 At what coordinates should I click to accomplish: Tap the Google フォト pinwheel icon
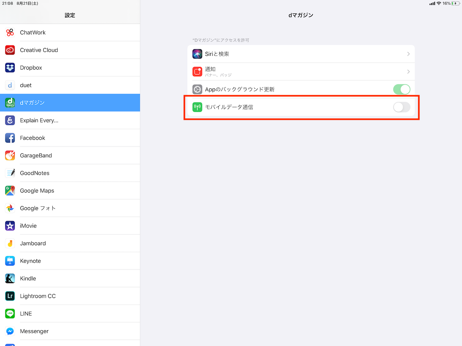(x=10, y=208)
